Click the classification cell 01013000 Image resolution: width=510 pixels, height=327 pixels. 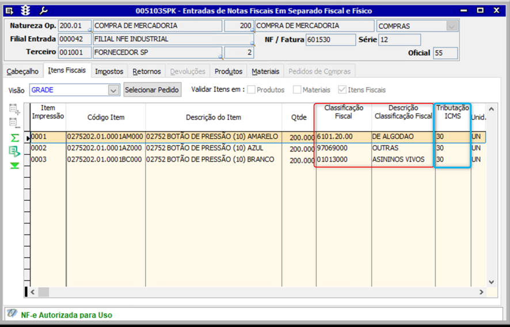pos(344,160)
